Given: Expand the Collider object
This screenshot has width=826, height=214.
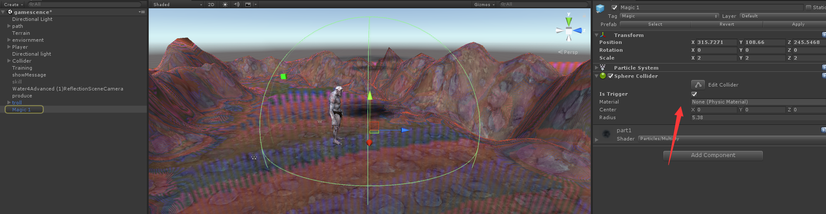Looking at the screenshot, I should (x=9, y=61).
